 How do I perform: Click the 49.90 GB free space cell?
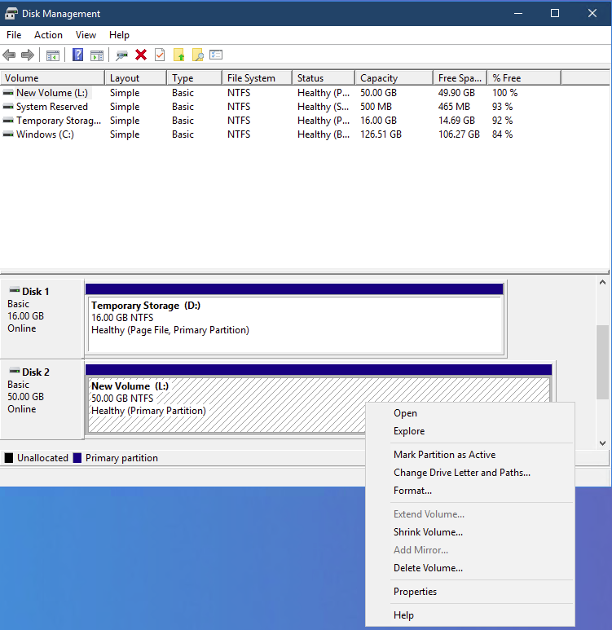456,93
